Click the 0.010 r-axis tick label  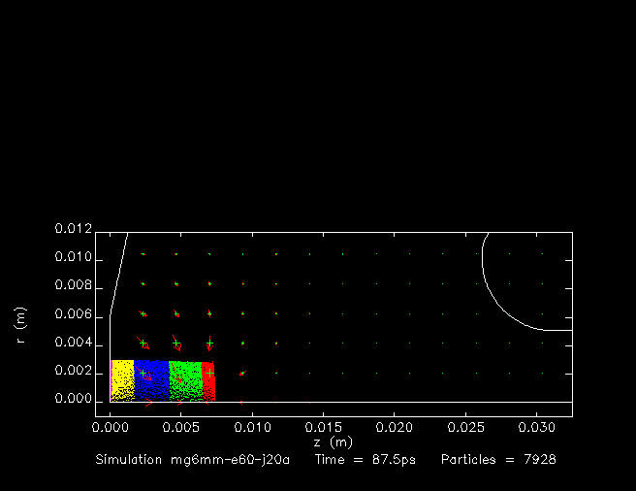coord(74,257)
